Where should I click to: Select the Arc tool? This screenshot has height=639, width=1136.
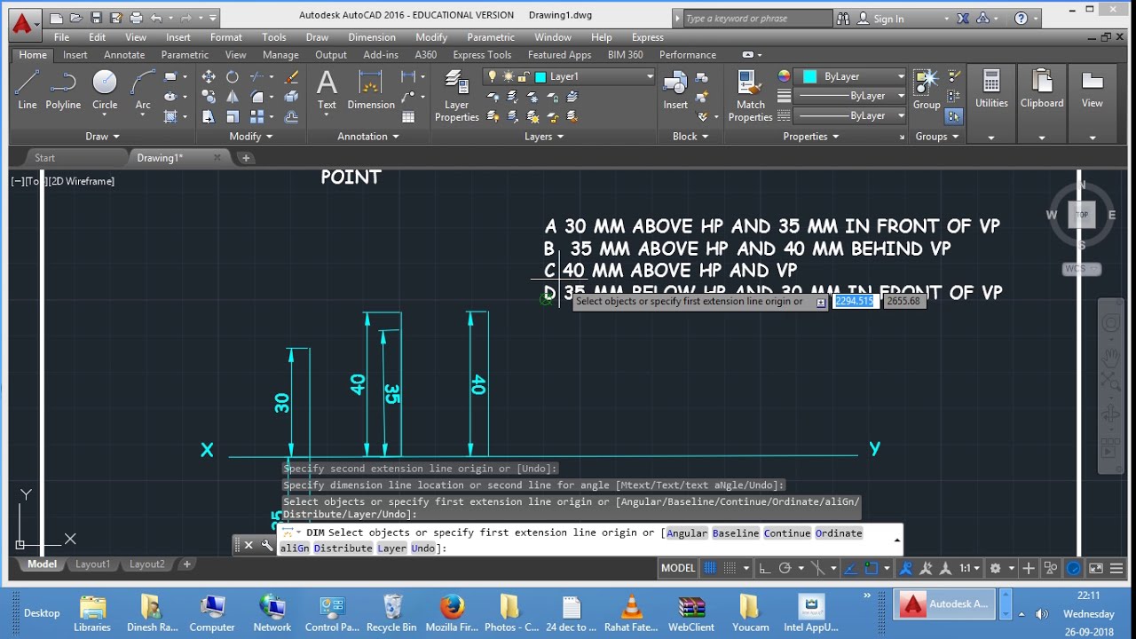click(x=143, y=90)
